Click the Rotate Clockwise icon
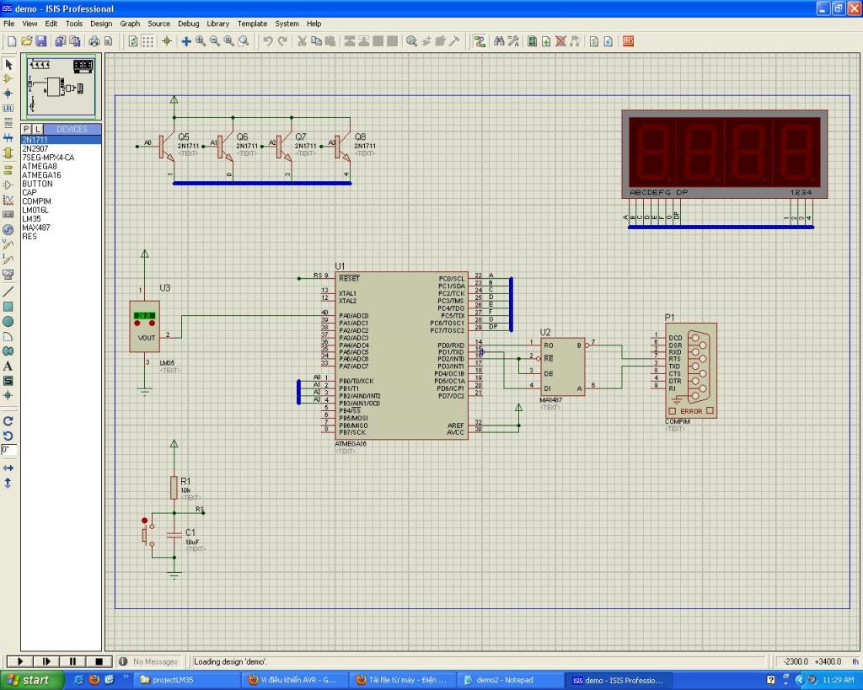 pos(8,420)
